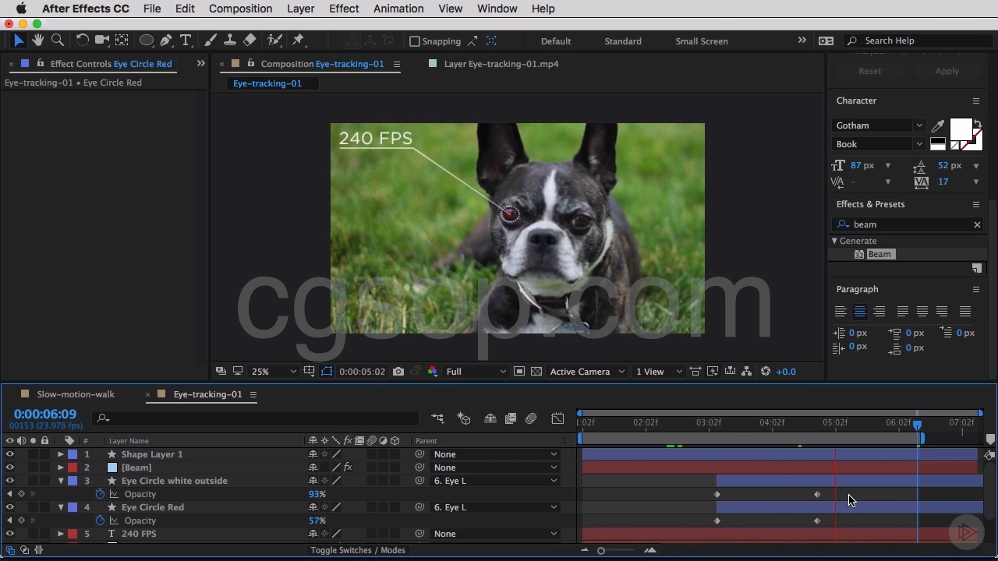Open the Animation menu
Screen dimensions: 998x561
click(398, 9)
